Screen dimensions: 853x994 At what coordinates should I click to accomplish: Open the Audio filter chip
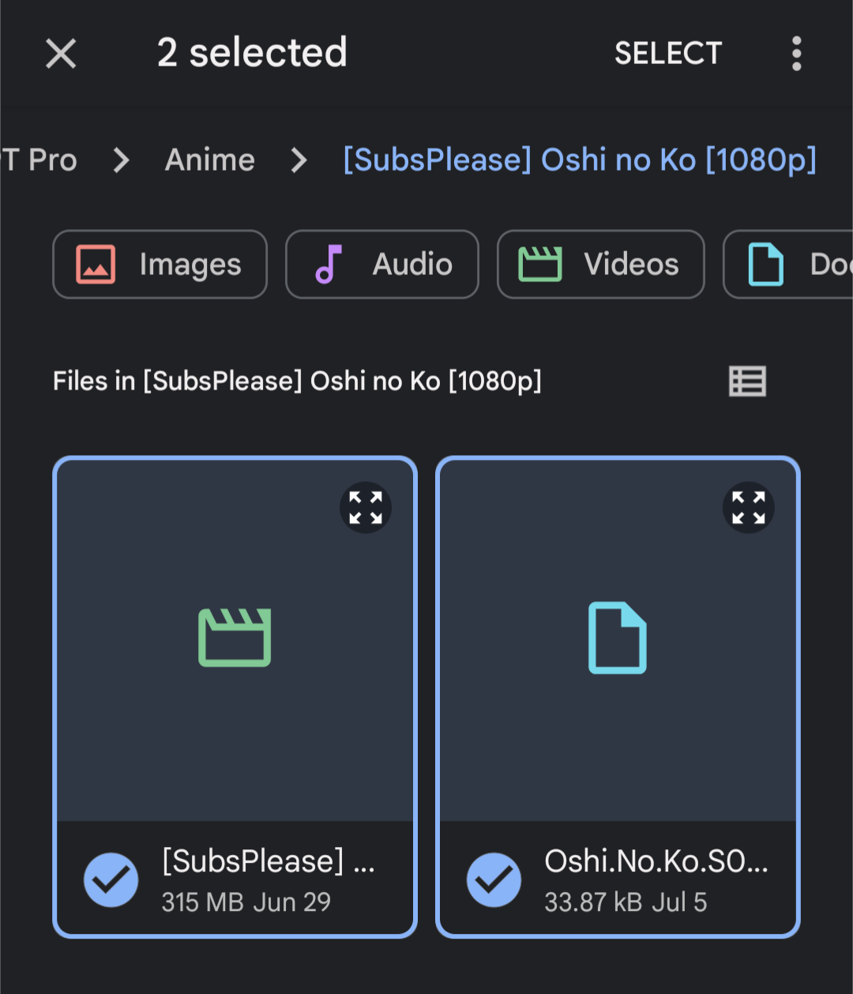(381, 264)
